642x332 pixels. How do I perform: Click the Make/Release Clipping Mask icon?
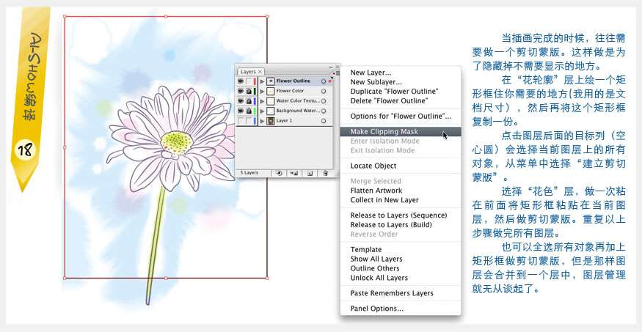point(280,173)
